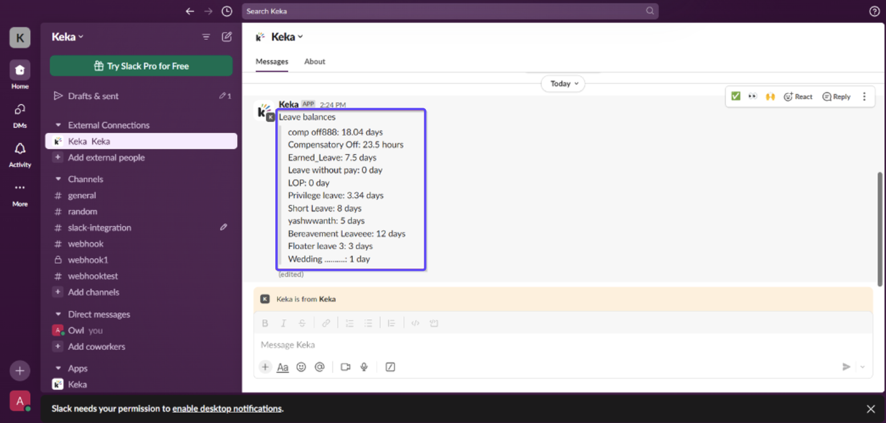Open the Keka workspace name dropdown
886x423 pixels.
coord(67,37)
